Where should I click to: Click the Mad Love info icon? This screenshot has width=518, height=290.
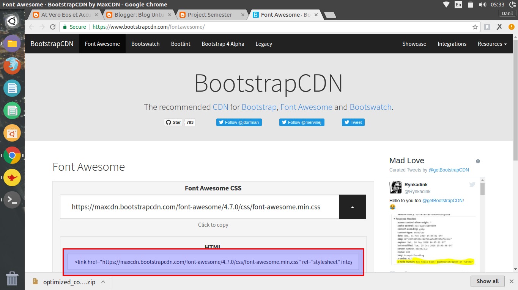[478, 161]
